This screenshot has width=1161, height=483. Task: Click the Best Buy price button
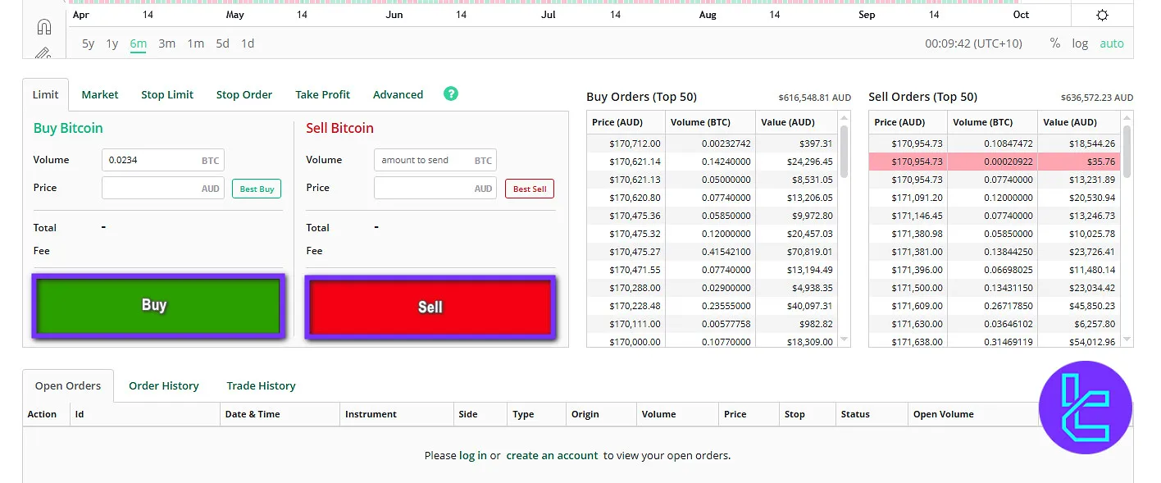[x=257, y=188]
